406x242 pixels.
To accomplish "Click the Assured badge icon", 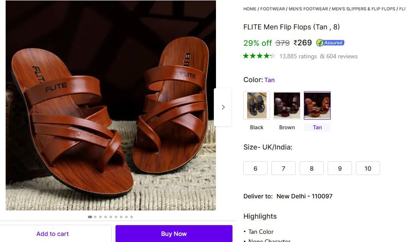I will point(330,43).
